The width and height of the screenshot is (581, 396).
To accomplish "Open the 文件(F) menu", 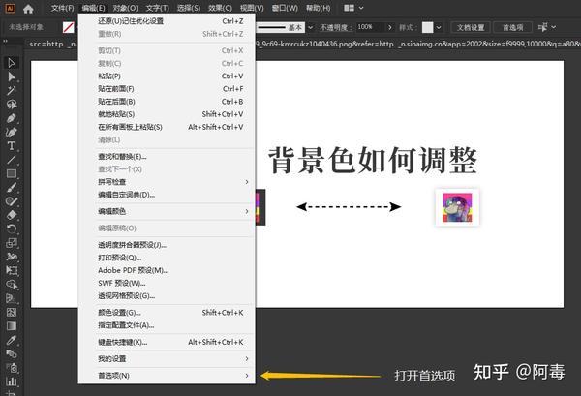I will pyautogui.click(x=62, y=8).
